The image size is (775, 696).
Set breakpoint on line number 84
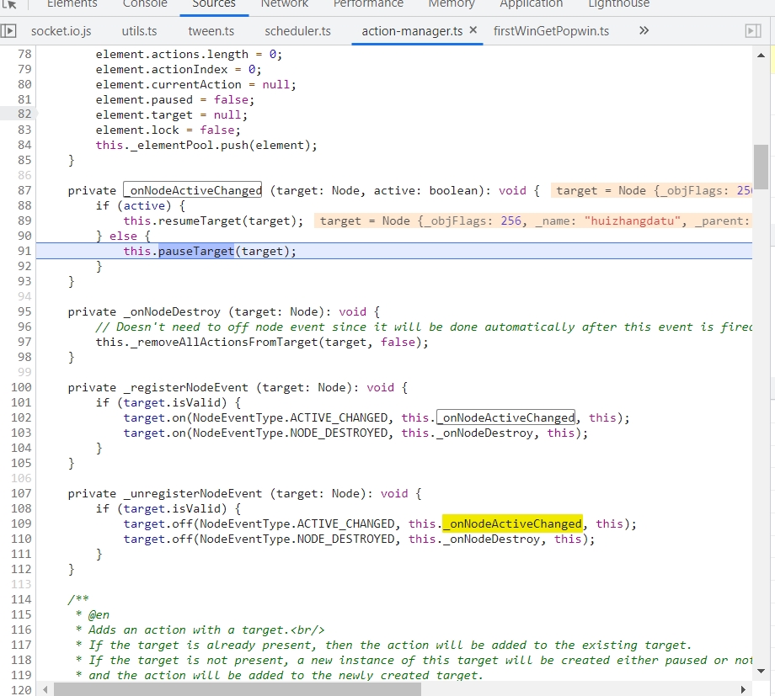24,145
